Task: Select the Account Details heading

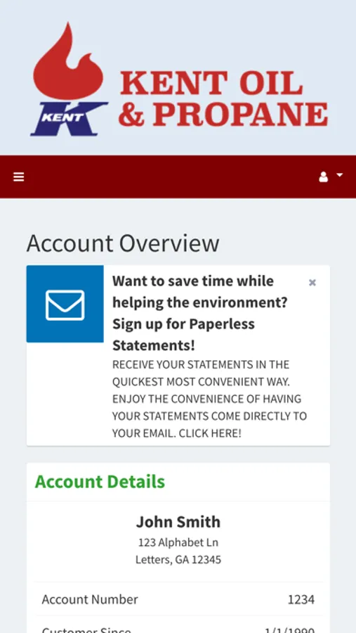Action: coord(100,482)
